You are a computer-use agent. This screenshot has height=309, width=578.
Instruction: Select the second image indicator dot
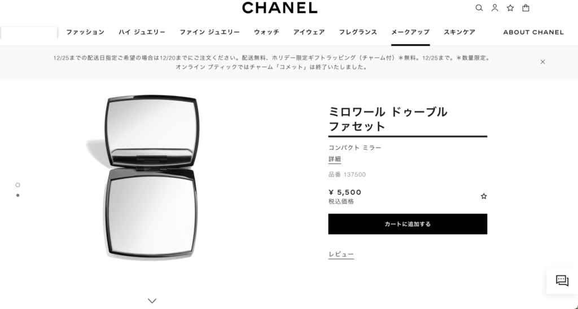coord(17,195)
